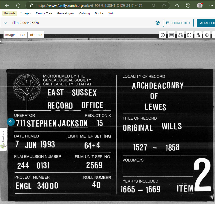Open the browser profile avatar
This screenshot has width=215, height=204.
click(200, 6)
